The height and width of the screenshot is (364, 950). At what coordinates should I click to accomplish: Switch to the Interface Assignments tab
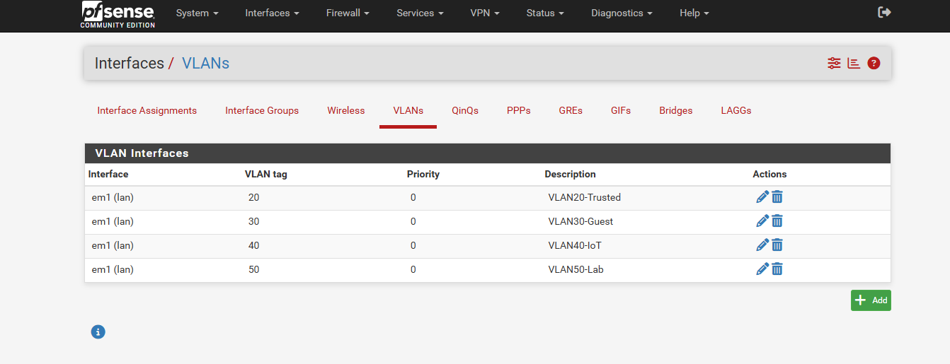[147, 110]
